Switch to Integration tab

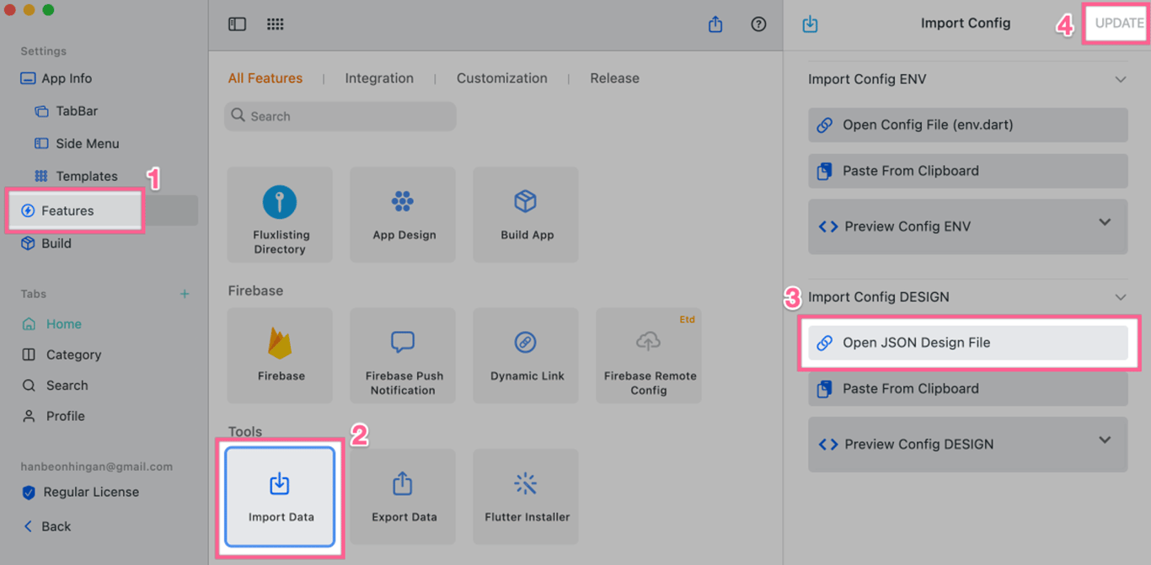pos(379,78)
